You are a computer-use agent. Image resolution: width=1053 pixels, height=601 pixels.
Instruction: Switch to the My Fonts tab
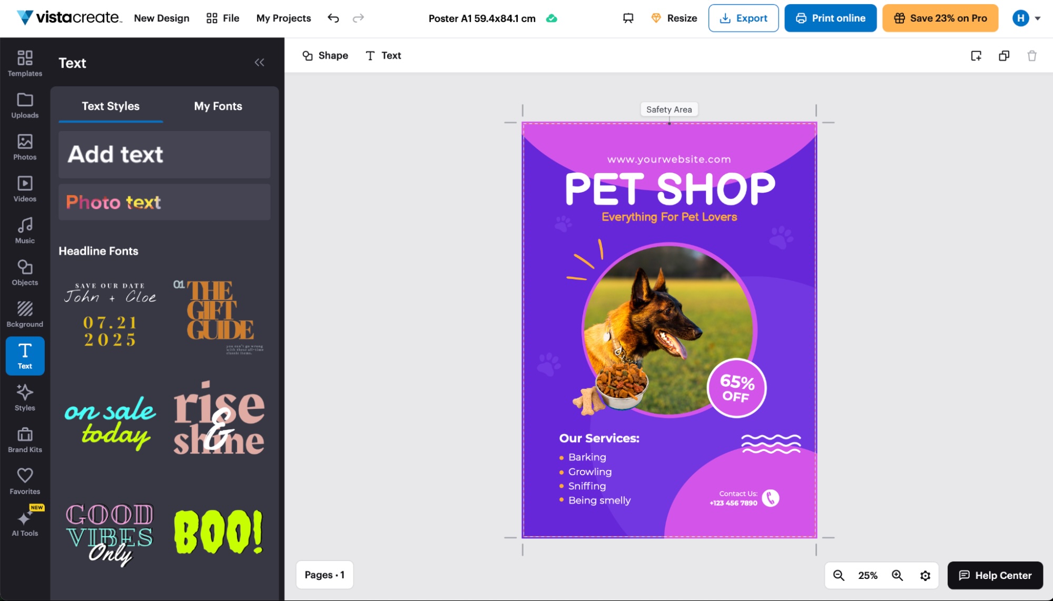click(218, 106)
